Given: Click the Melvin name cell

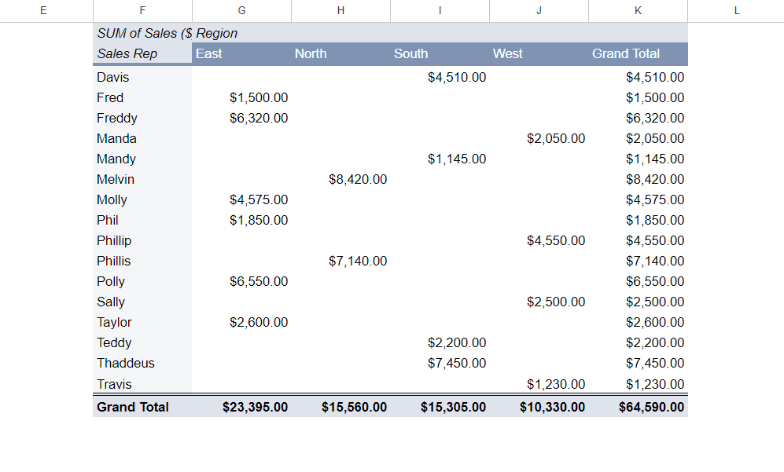Looking at the screenshot, I should coord(142,179).
